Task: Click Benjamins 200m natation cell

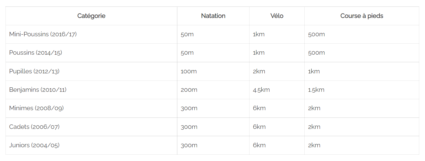Action: [189, 90]
